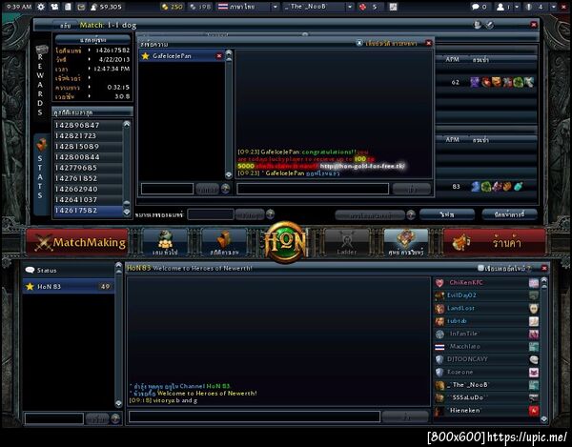Click the first button right of download help icon
The image size is (572, 447).
pos(447,214)
